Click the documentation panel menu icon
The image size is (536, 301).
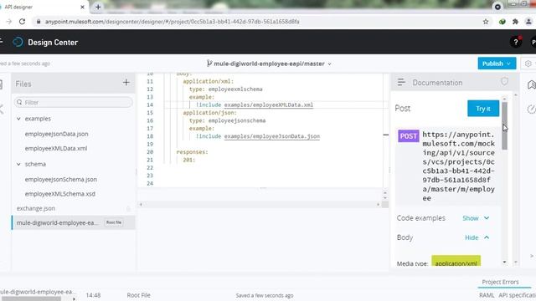coord(401,82)
